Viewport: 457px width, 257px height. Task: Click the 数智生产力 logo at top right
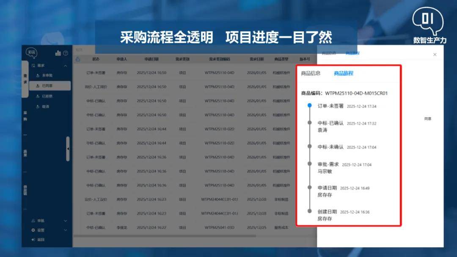point(429,26)
